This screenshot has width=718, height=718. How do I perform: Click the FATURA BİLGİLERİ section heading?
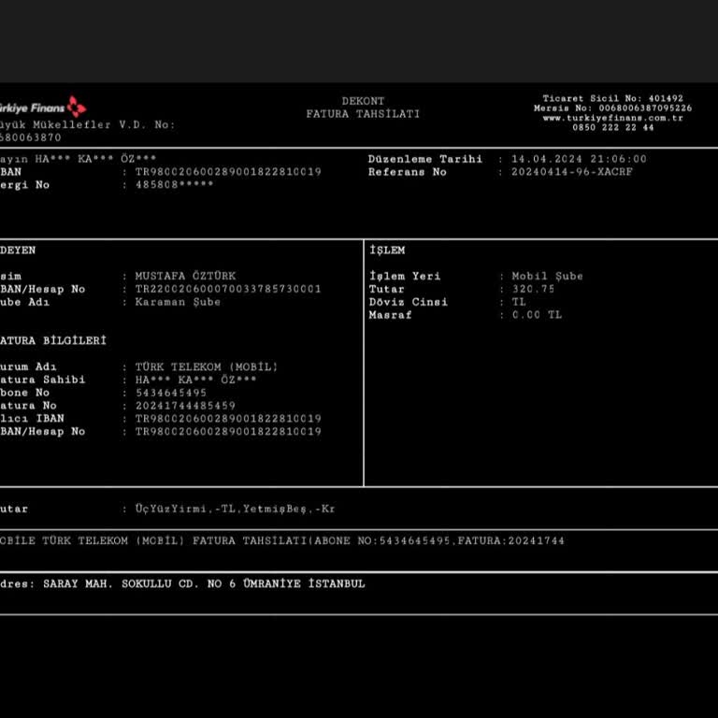(52, 340)
